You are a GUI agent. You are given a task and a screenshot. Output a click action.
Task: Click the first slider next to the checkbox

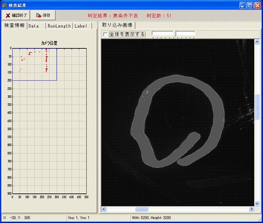tap(163, 34)
